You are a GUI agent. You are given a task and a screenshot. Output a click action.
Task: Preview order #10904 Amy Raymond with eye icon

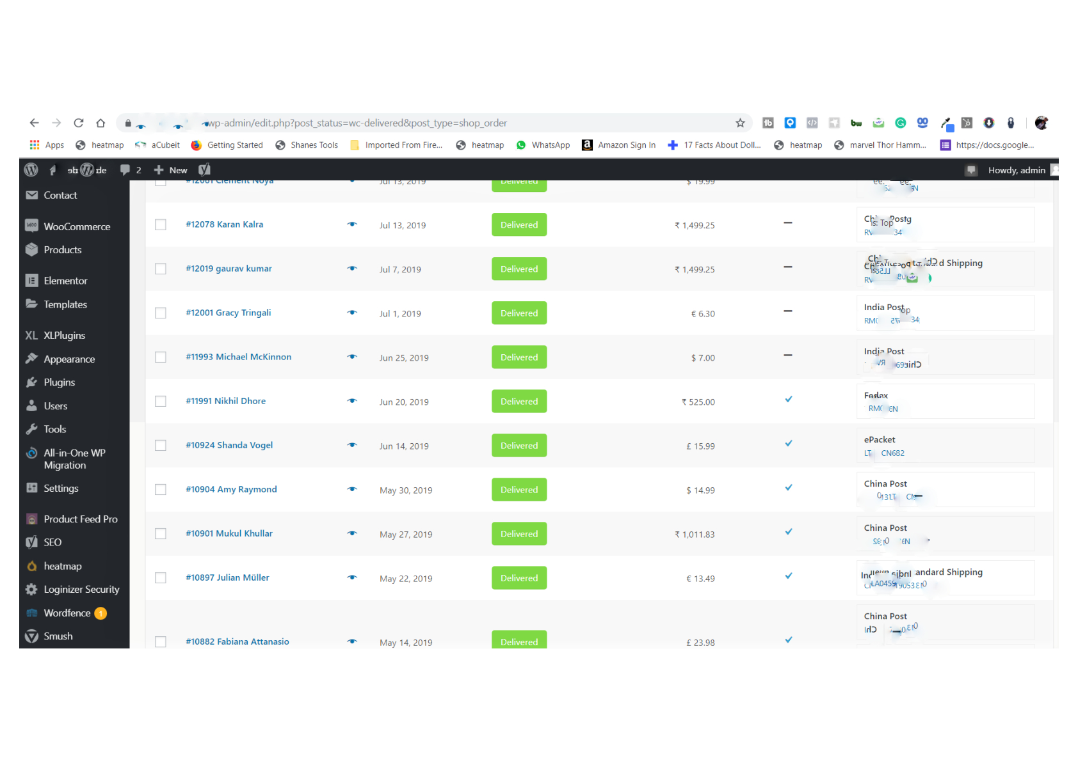(352, 489)
